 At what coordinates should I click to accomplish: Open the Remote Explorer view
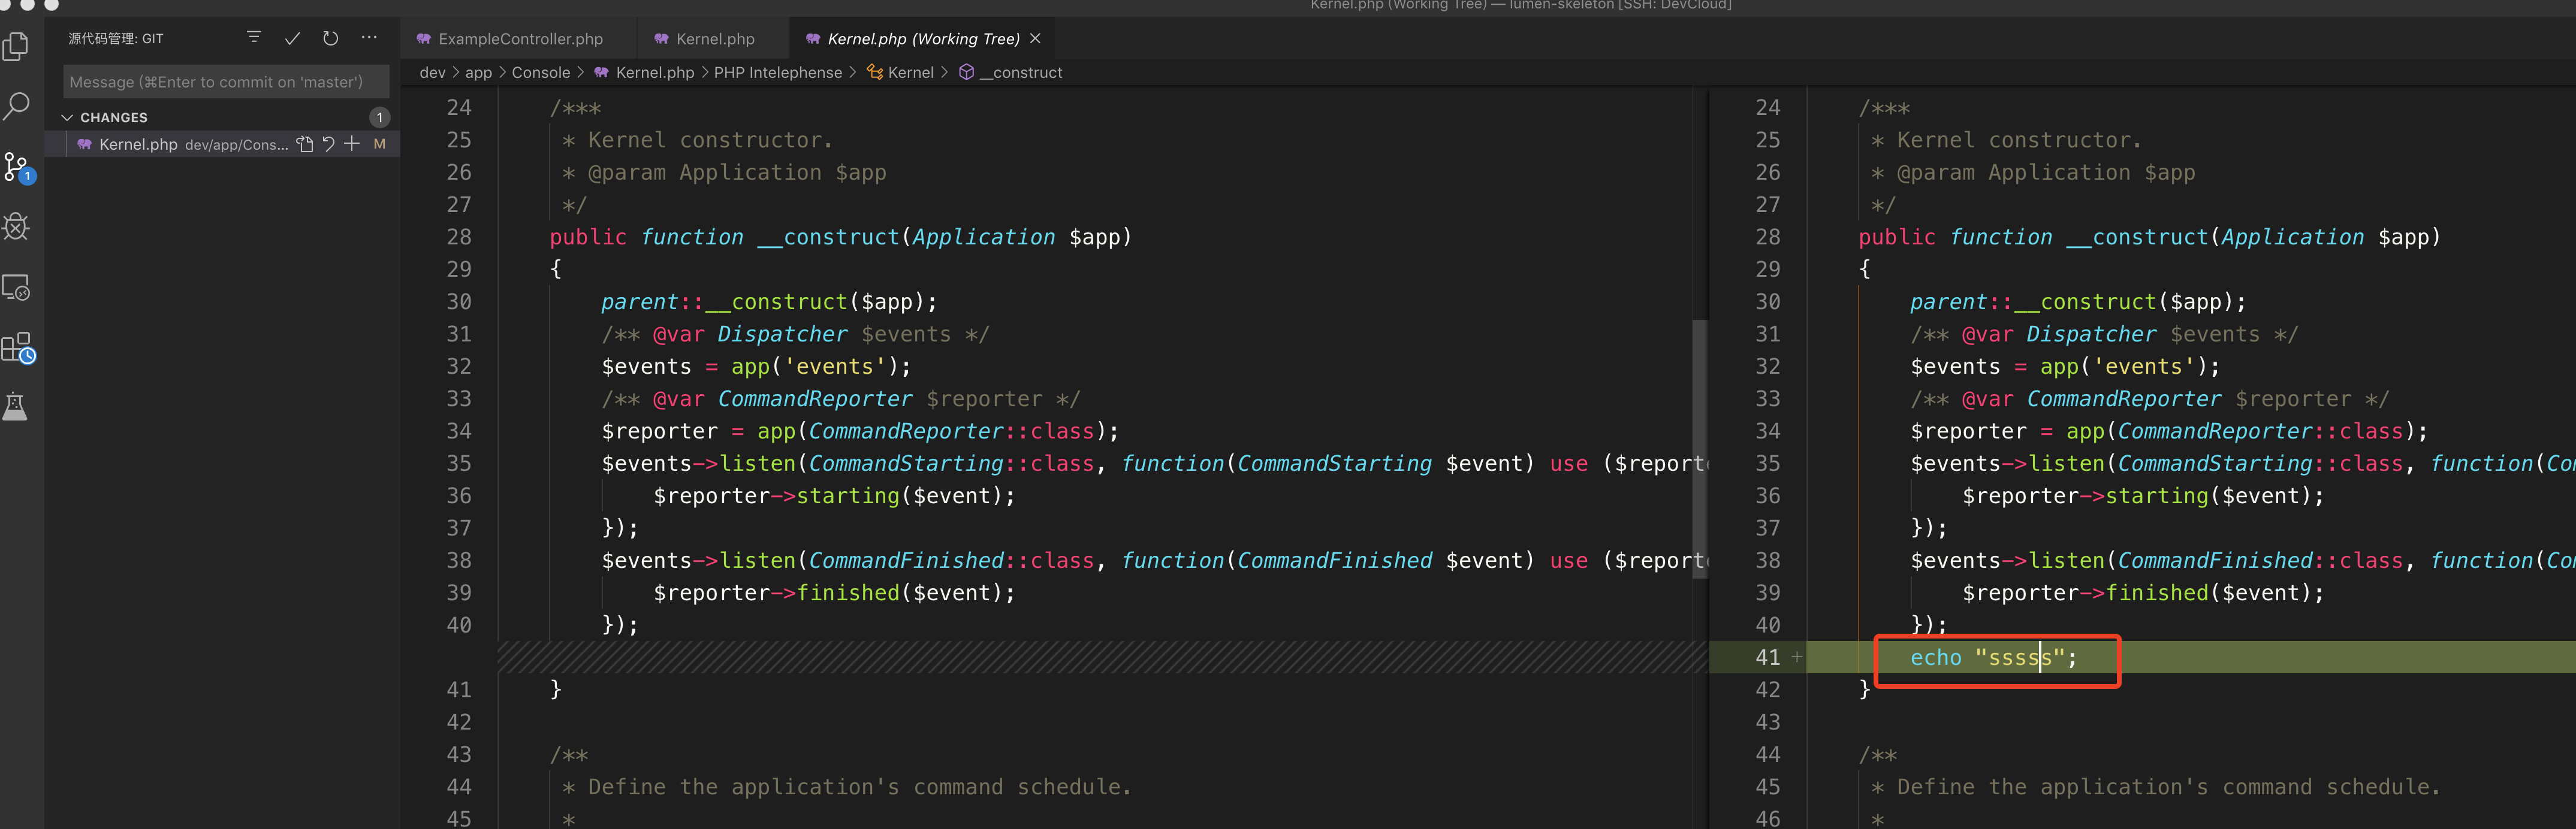click(17, 287)
